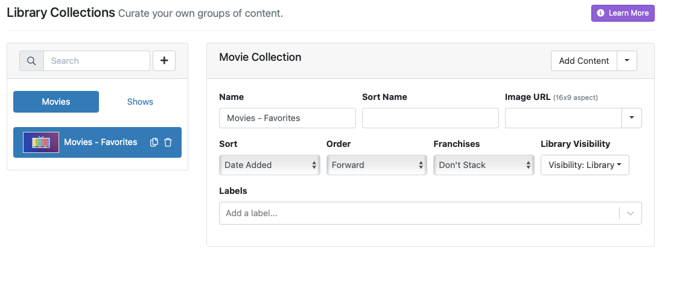Switch to the Shows tab

click(x=140, y=102)
